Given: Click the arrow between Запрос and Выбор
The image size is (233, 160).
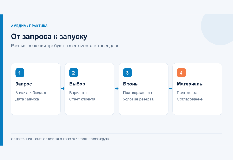Looking at the screenshot, I should (x=63, y=89).
